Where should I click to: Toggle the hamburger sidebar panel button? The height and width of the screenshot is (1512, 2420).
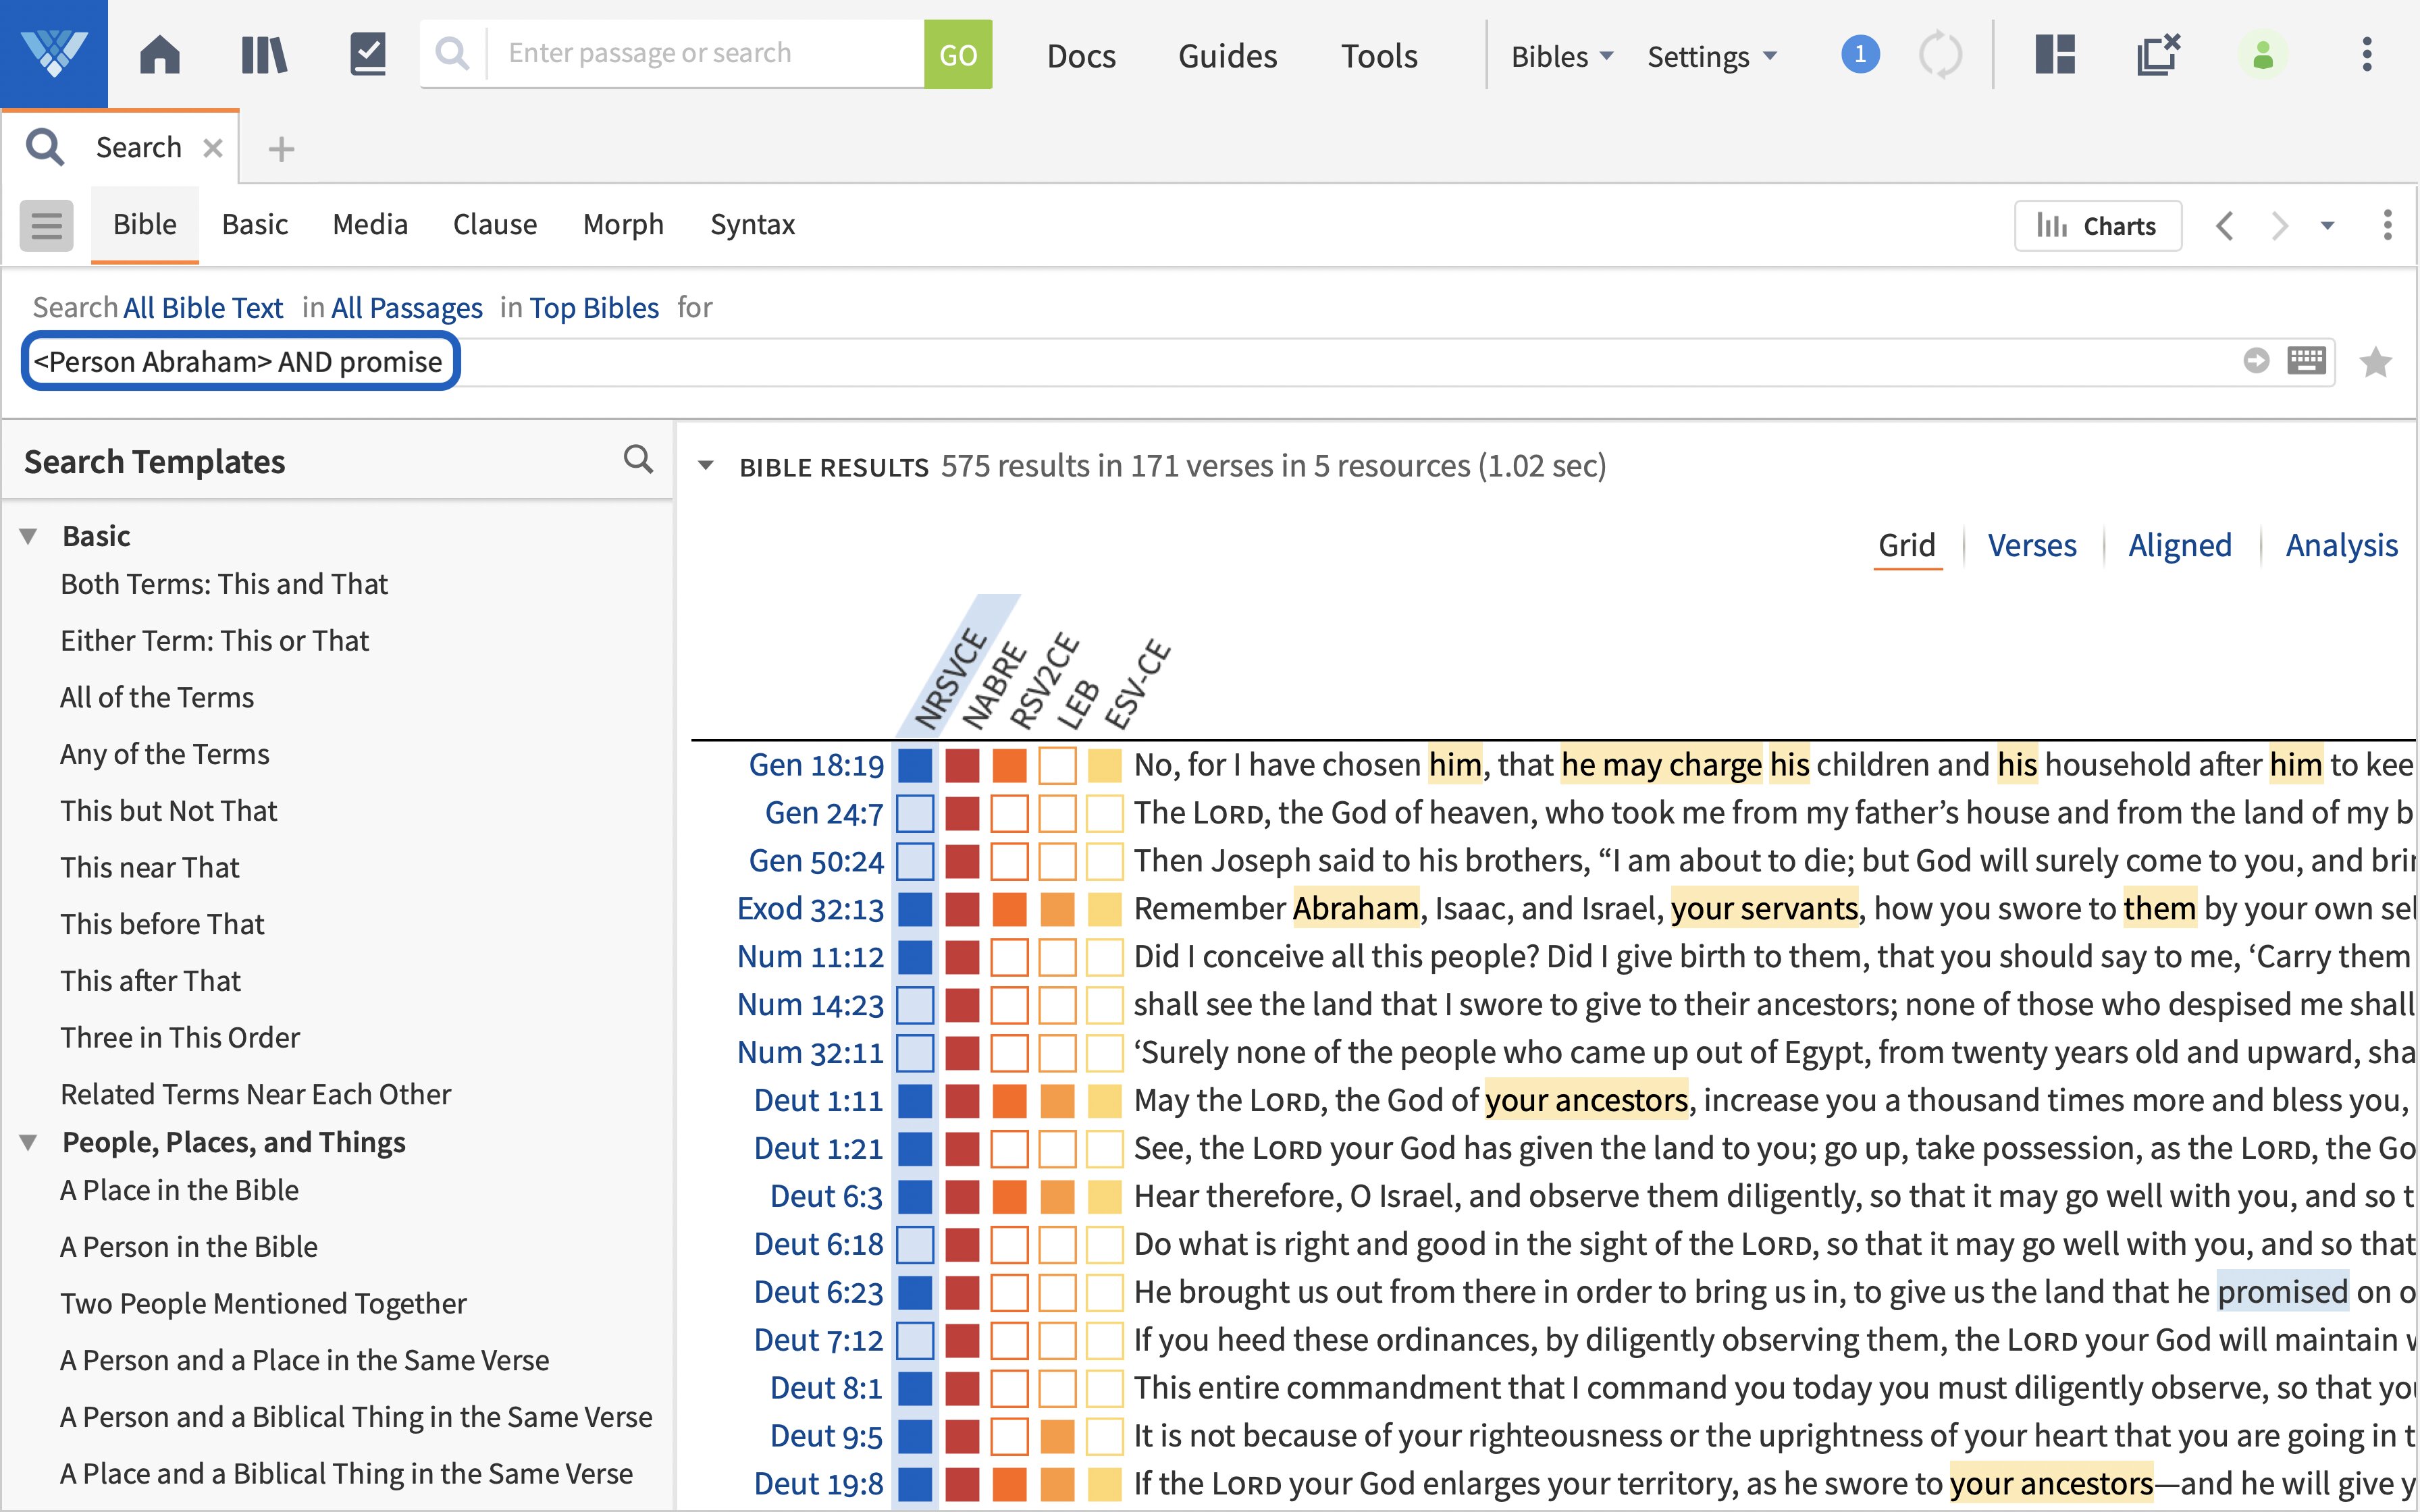(46, 225)
